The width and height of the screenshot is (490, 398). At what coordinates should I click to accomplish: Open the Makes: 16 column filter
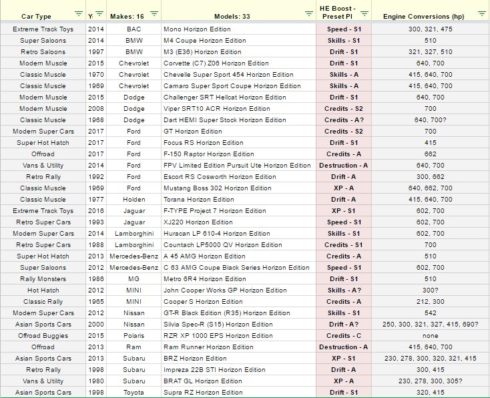154,14
